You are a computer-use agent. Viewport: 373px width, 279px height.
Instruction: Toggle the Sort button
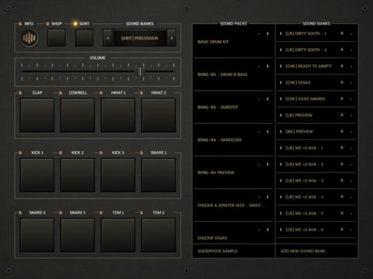pyautogui.click(x=84, y=38)
